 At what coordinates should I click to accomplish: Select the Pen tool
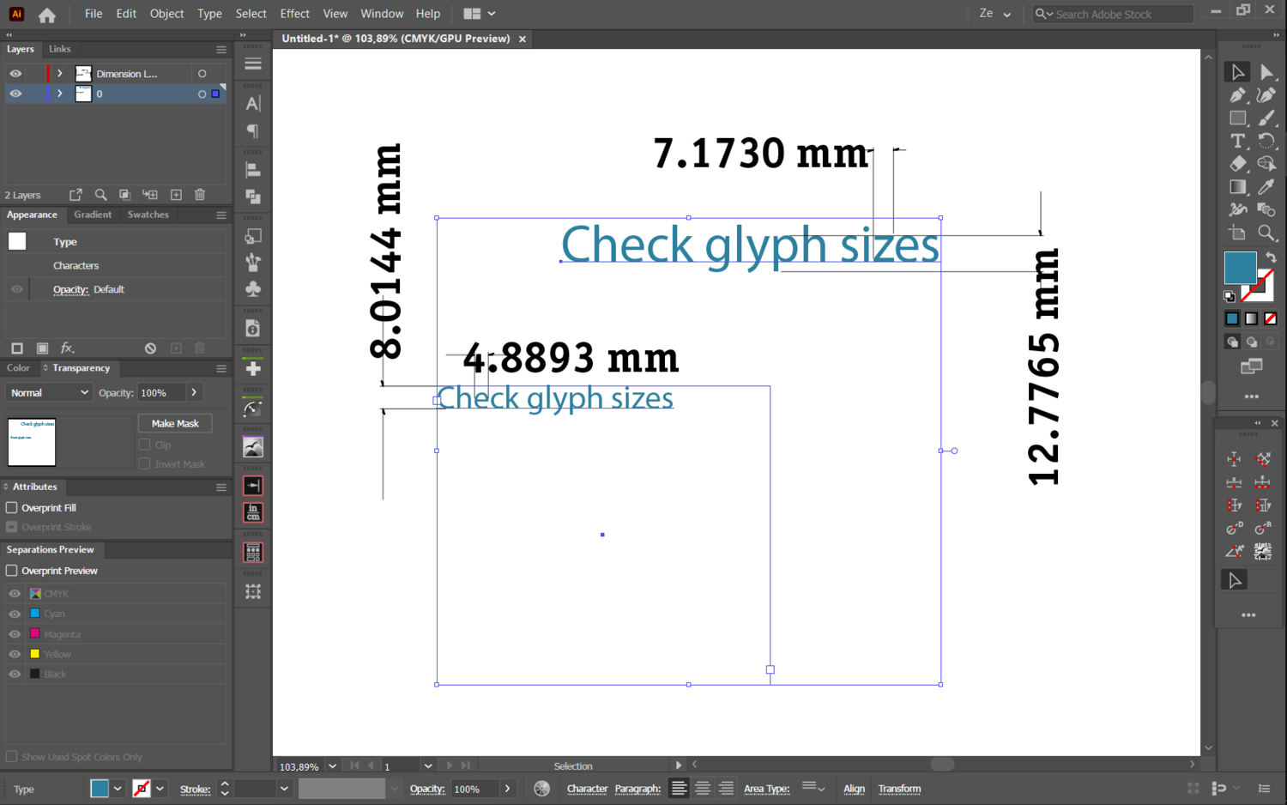1237,95
